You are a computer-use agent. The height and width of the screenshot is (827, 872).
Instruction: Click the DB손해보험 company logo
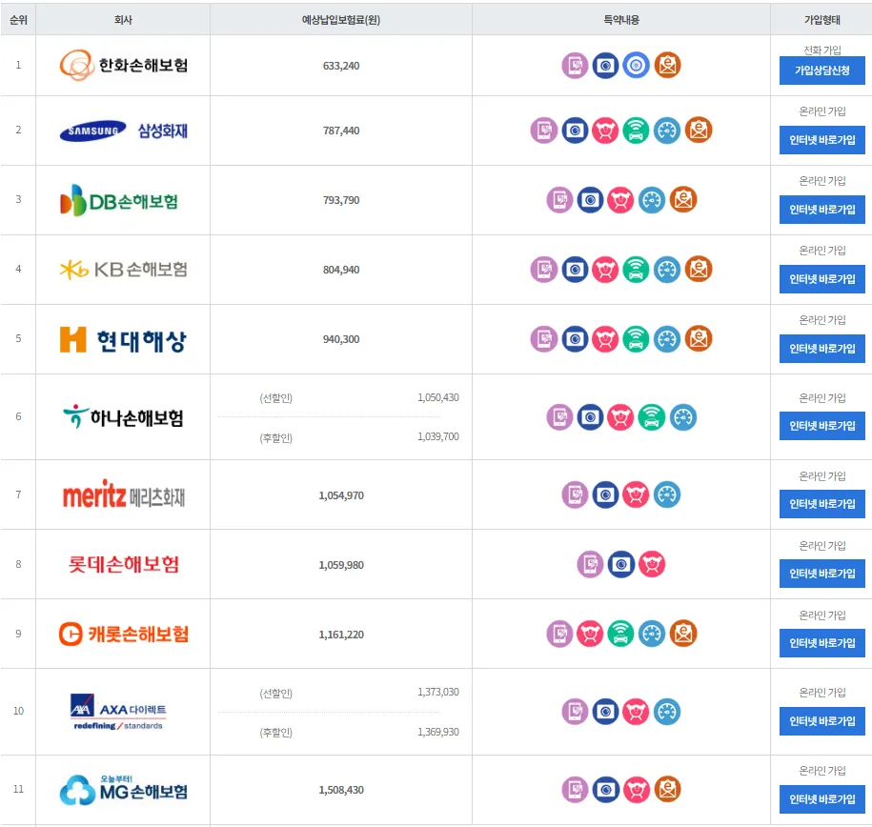tap(119, 200)
